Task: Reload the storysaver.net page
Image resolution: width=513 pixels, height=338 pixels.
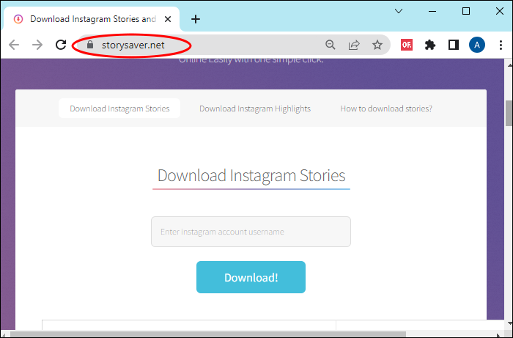Action: tap(61, 45)
